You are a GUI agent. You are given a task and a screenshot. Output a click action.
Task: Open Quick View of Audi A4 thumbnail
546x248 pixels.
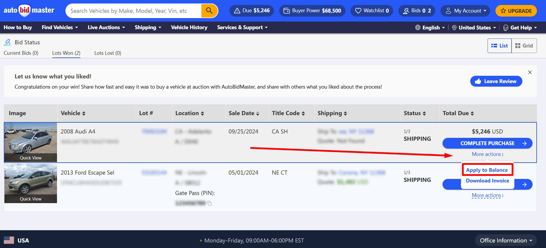click(x=31, y=158)
